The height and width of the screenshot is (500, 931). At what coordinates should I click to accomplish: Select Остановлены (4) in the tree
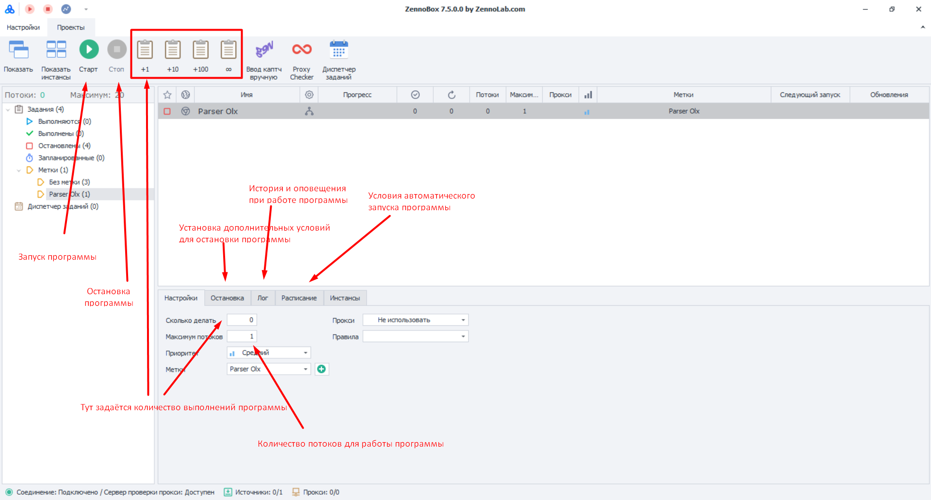(x=65, y=146)
